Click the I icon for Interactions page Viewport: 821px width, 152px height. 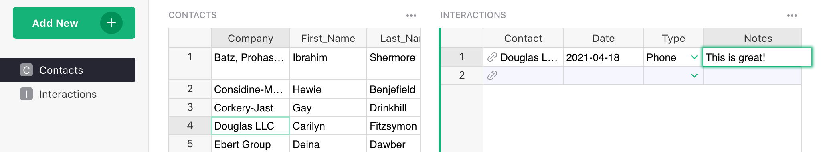(26, 94)
